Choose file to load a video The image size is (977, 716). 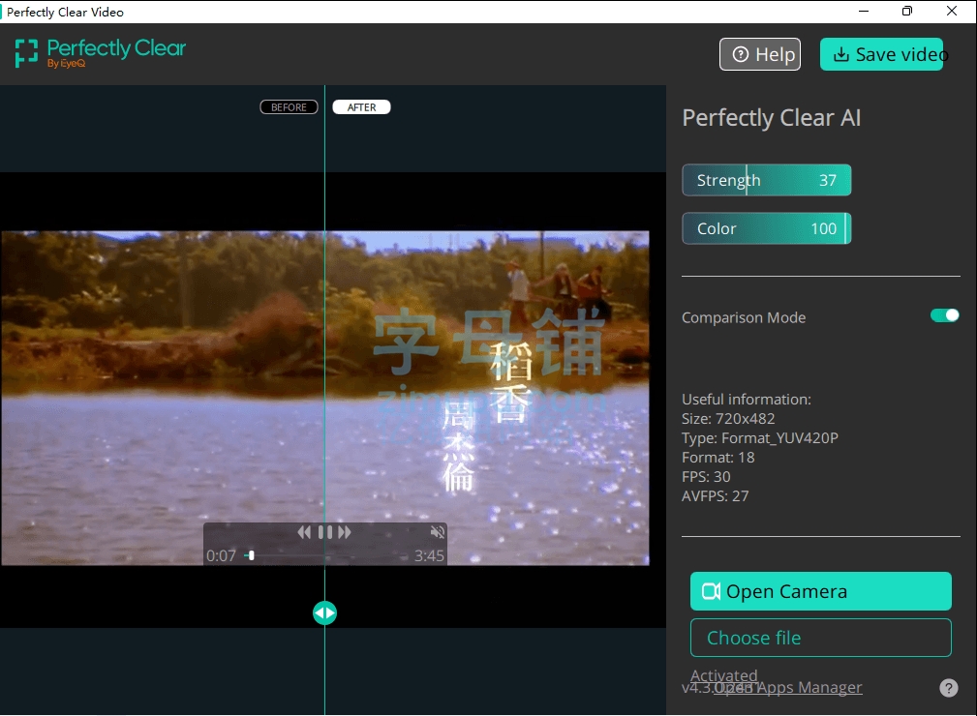(820, 638)
